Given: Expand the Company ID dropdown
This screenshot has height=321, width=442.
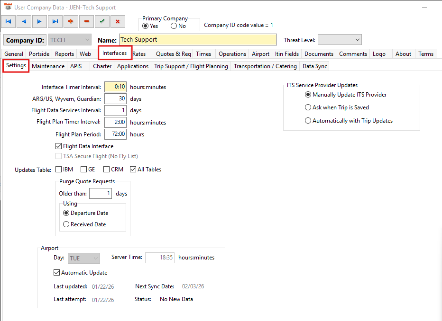Looking at the screenshot, I should [86, 40].
